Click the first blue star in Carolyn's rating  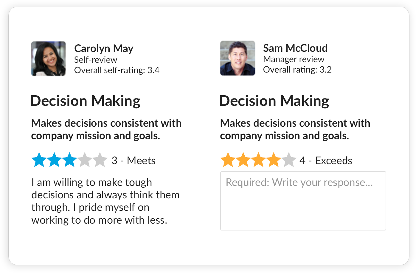point(39,160)
